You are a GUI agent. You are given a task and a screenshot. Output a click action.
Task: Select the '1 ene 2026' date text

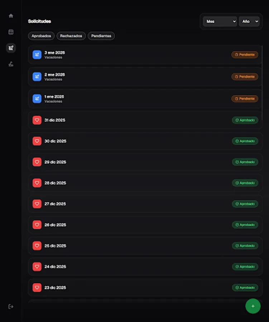click(54, 97)
